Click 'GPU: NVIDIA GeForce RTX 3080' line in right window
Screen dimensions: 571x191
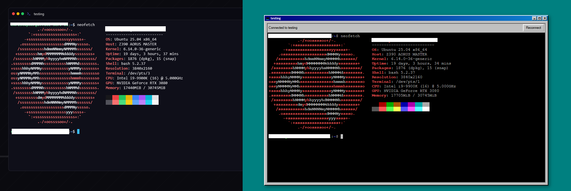pos(405,91)
